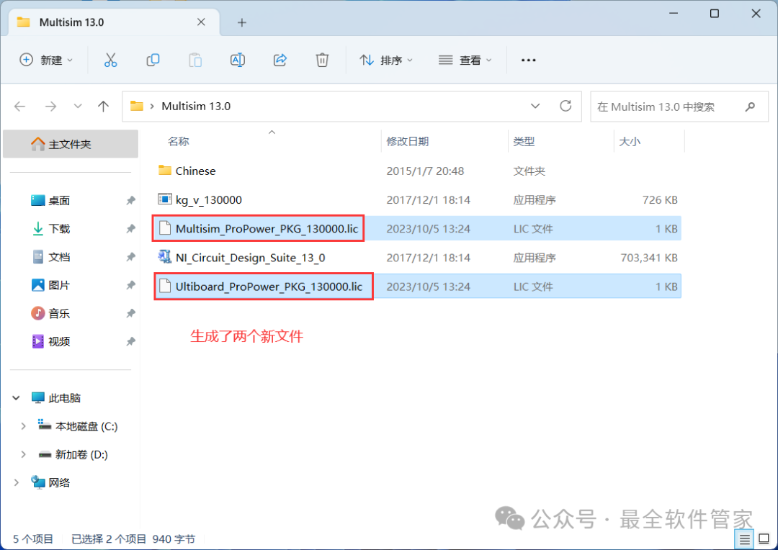Click the pin icon next to 视频

[x=130, y=342]
